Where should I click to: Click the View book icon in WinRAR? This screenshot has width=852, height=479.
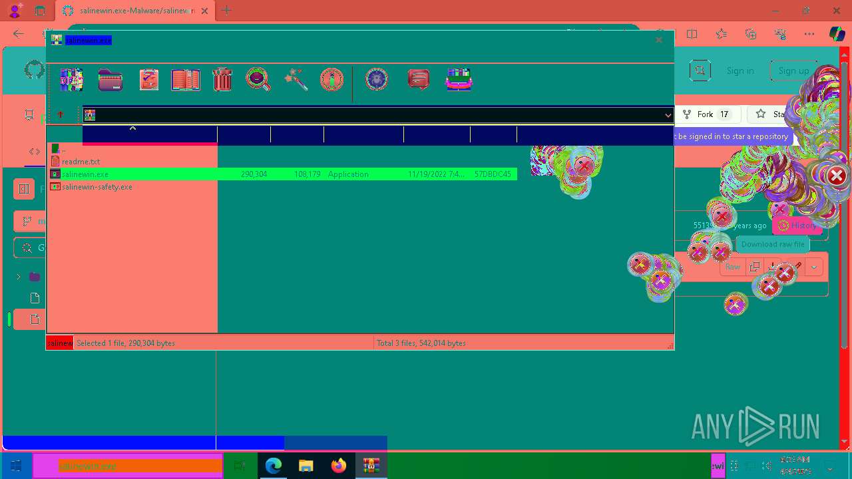click(186, 80)
